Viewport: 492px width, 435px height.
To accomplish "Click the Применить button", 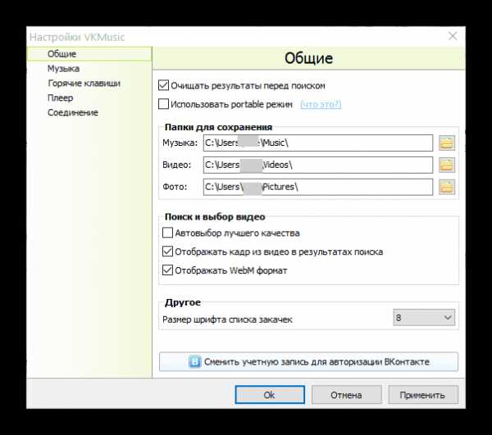I will 423,395.
